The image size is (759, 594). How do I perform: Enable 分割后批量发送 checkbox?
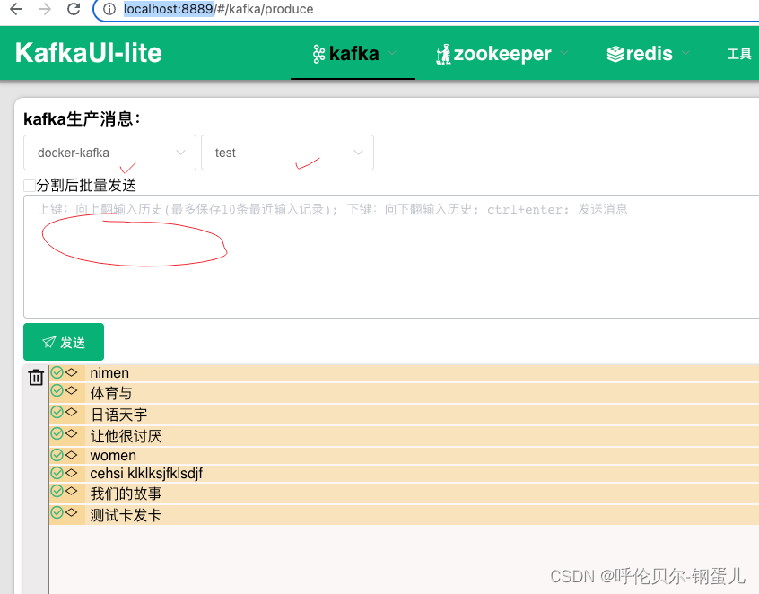tap(30, 186)
